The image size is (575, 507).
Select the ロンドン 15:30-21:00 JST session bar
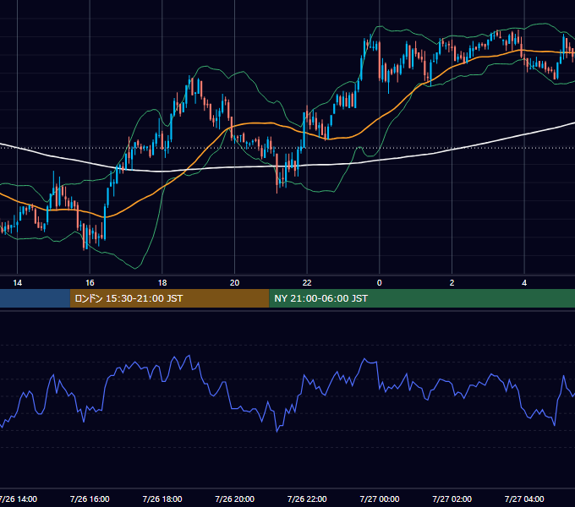coord(169,298)
